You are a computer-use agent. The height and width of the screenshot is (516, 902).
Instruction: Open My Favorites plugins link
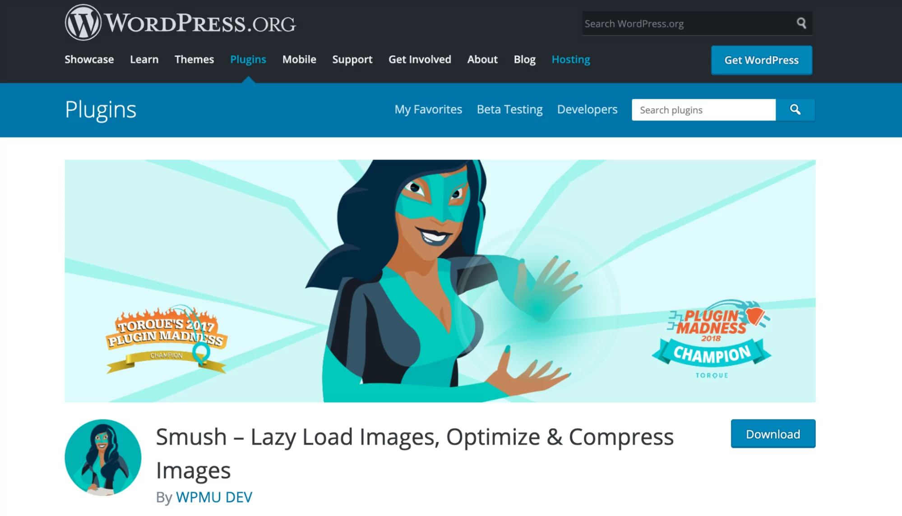[428, 110]
